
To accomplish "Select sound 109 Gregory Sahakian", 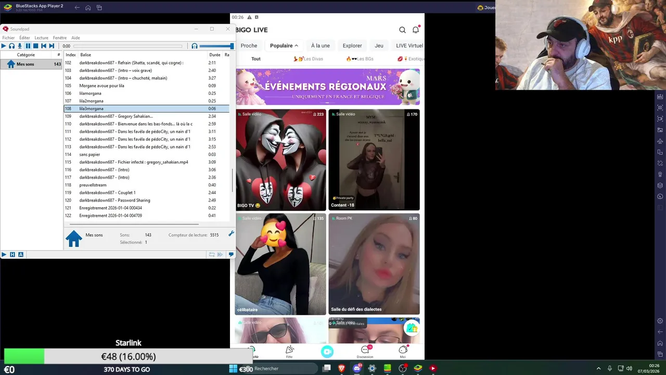I will click(147, 116).
